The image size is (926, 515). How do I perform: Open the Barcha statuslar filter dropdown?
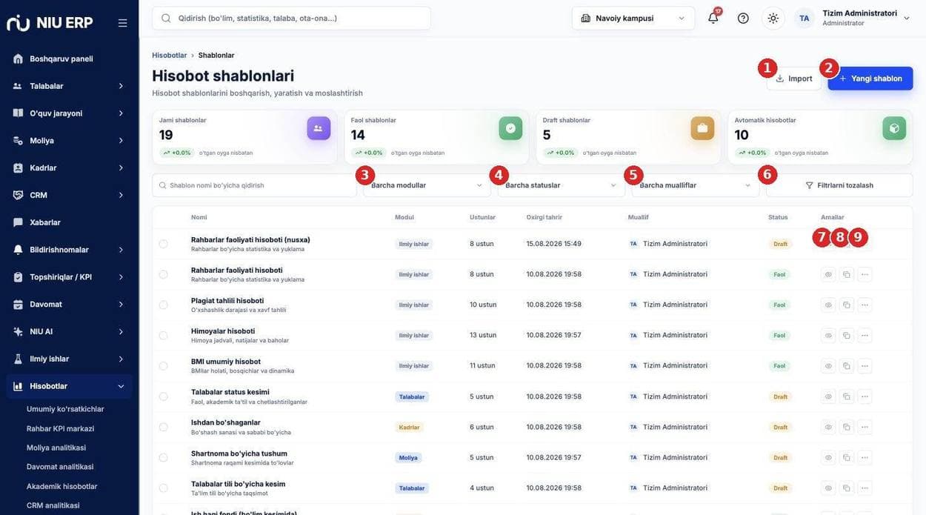[561, 185]
